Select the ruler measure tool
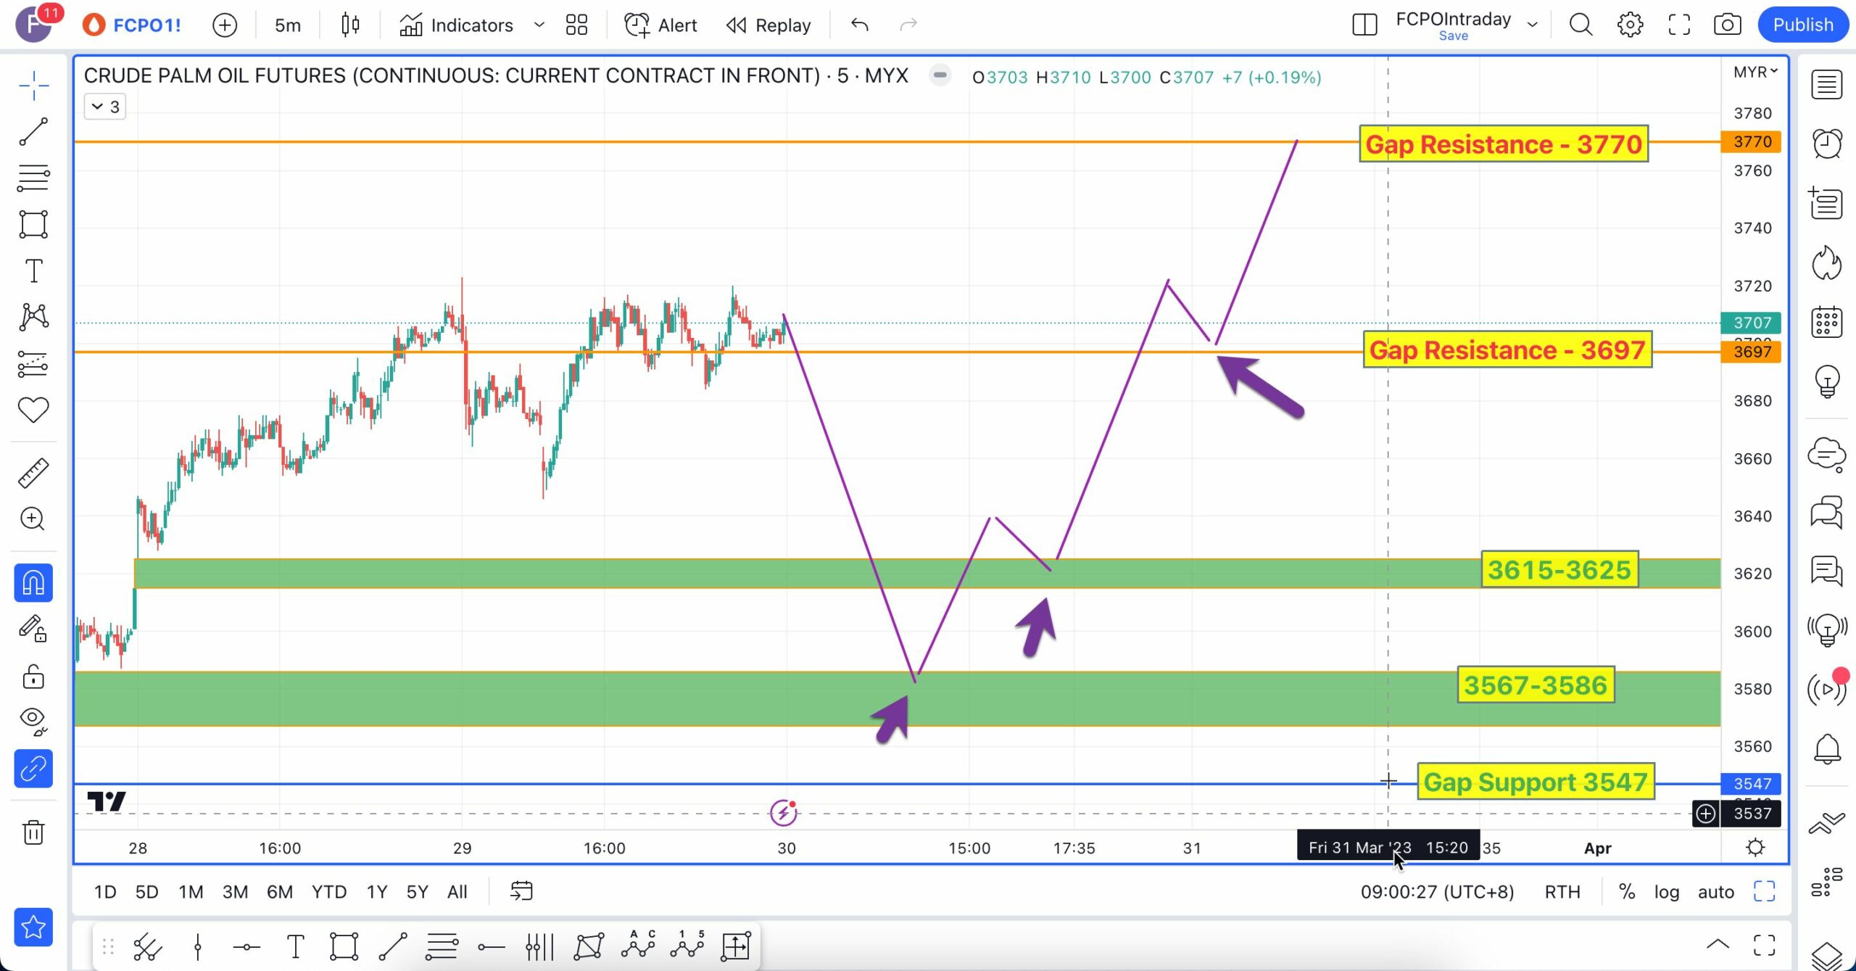 (x=33, y=473)
